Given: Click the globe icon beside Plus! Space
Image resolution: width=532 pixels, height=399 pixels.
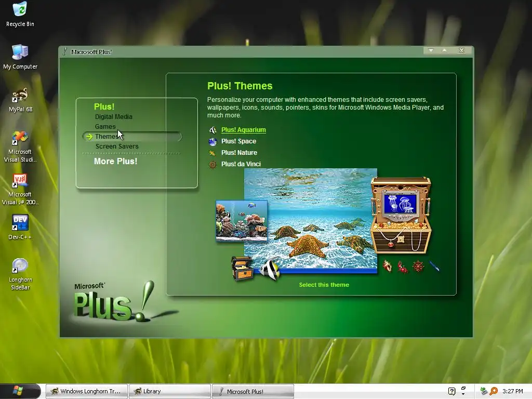Looking at the screenshot, I should click(212, 141).
